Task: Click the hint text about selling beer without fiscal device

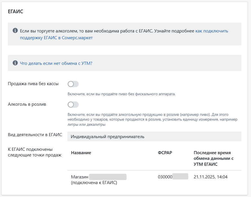Action: point(121,94)
